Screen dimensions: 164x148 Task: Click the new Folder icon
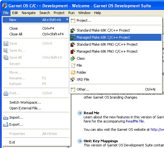pos(73,72)
